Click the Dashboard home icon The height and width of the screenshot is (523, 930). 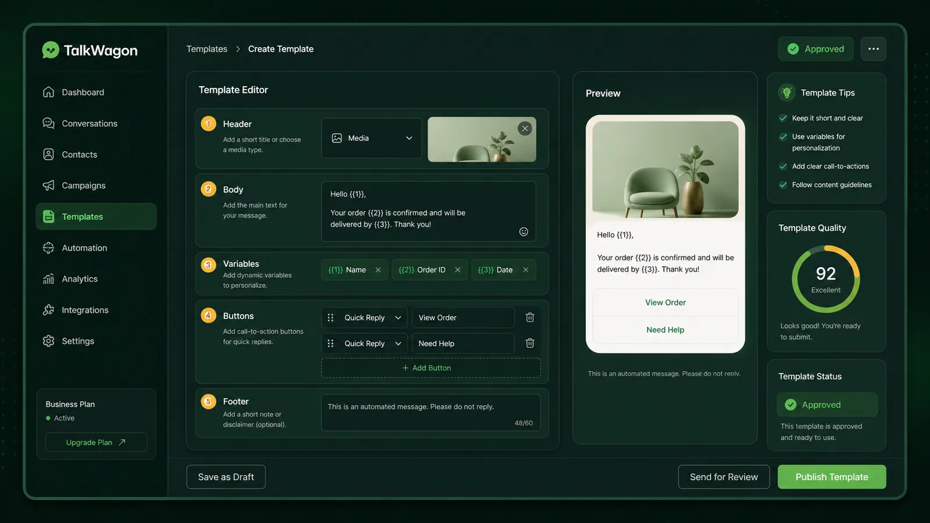(x=49, y=92)
